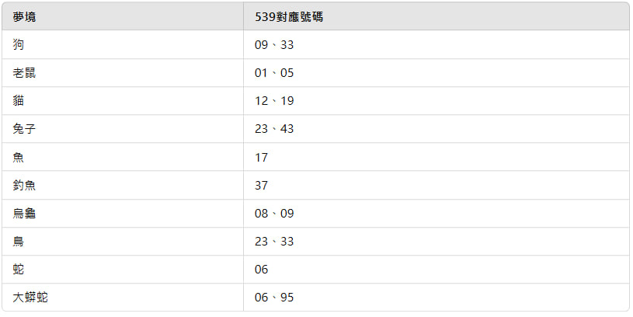This screenshot has height=317, width=633.
Task: Select the 兔子 row label
Action: click(x=24, y=129)
